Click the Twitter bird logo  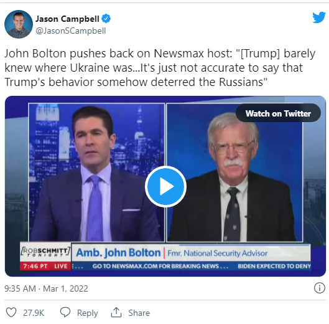319,17
